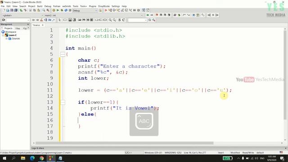Collapse the code fold at line 13

(63, 102)
